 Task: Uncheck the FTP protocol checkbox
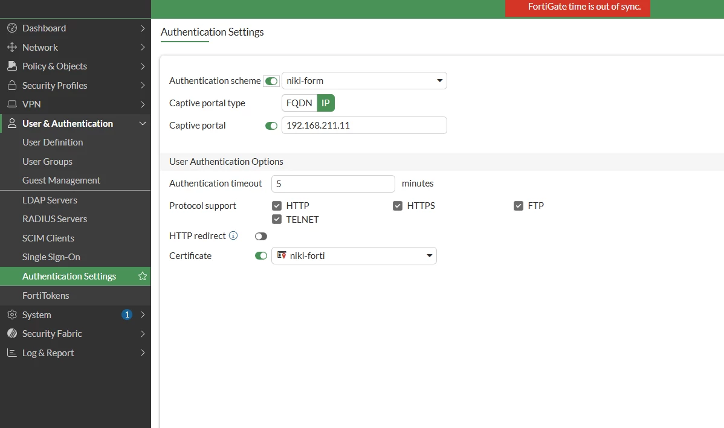click(x=519, y=206)
